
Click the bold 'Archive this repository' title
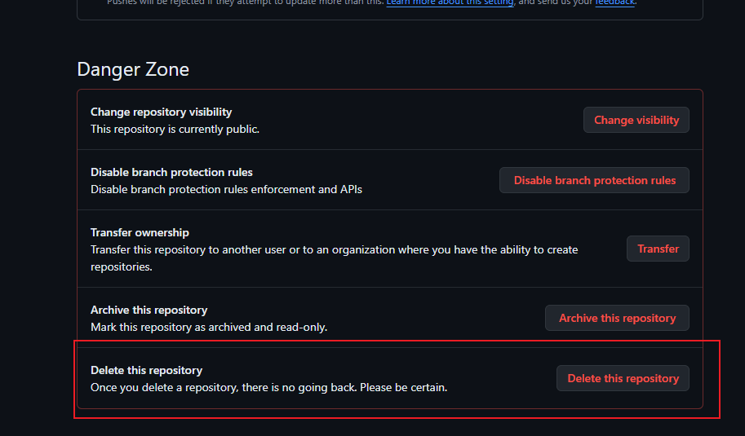[149, 310]
